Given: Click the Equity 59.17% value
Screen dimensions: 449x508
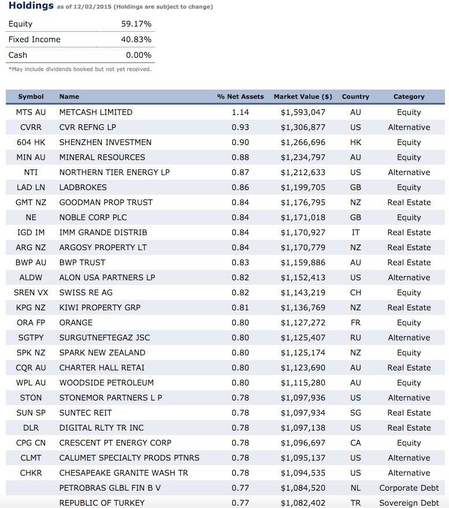Looking at the screenshot, I should point(136,24).
